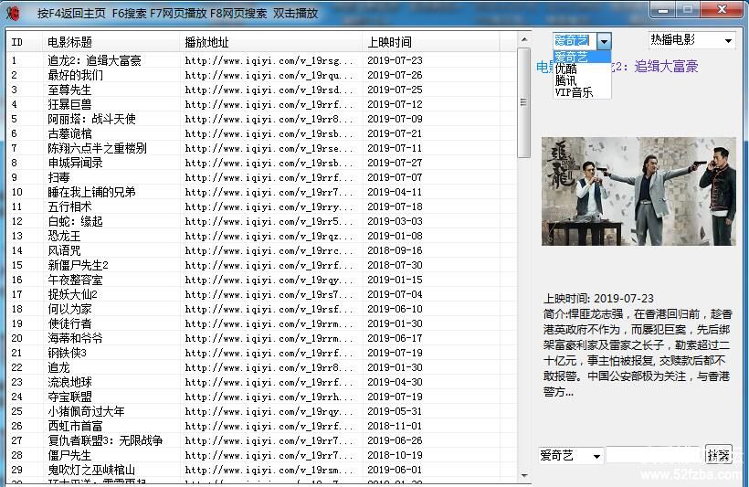The image size is (749, 487).
Task: Select the row 捉妖大仙2
Action: pyautogui.click(x=262, y=294)
